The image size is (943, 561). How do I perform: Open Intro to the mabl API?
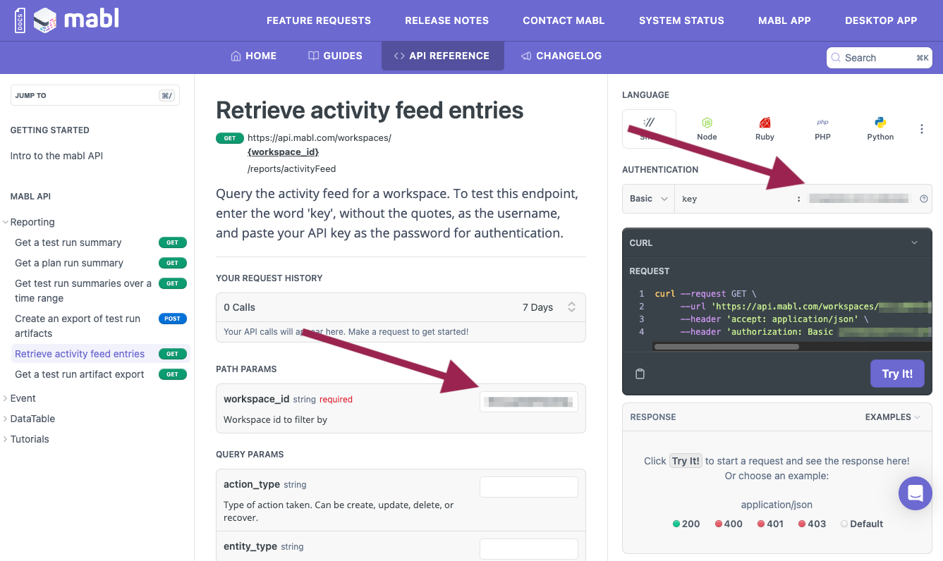(56, 156)
